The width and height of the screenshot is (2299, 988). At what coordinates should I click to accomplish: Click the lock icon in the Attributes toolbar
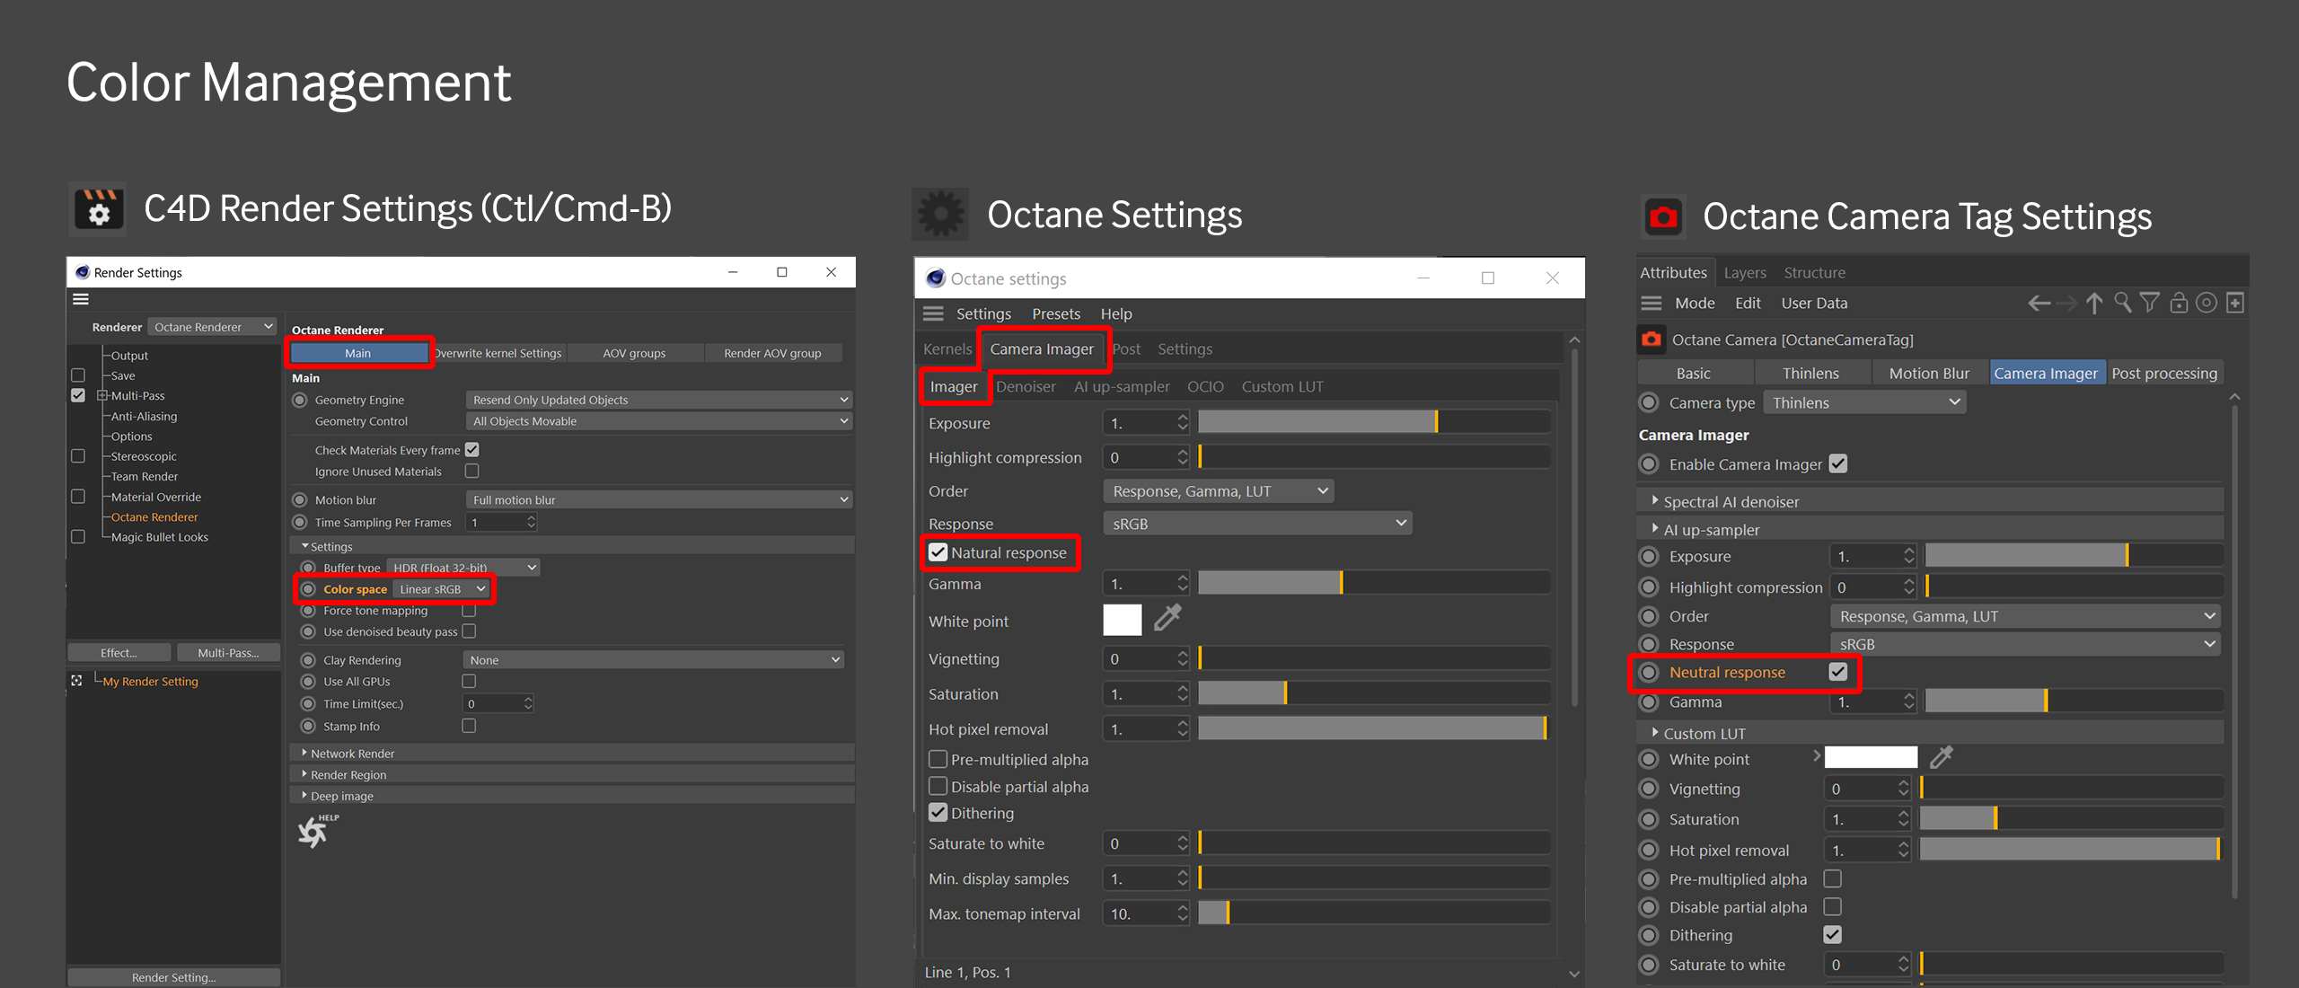(x=2179, y=304)
